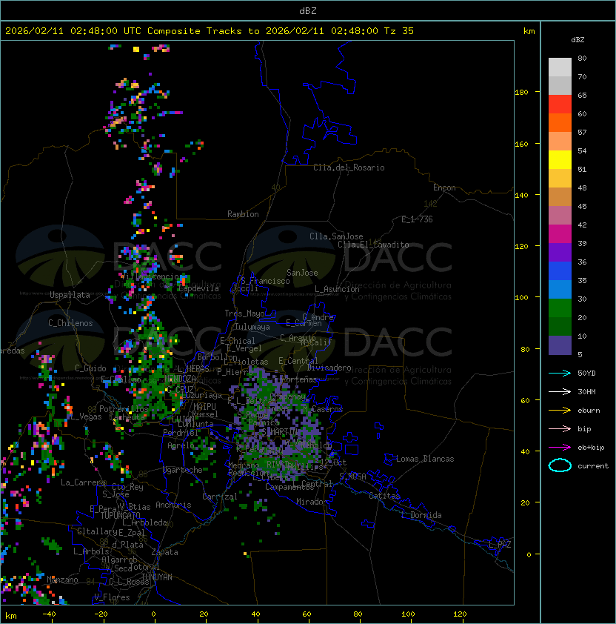Viewport: 616px width, 624px height.
Task: Click the 'L_Asuncion' map label
Action: (337, 289)
